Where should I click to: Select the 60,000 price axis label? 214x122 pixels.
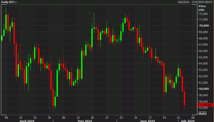point(204,89)
